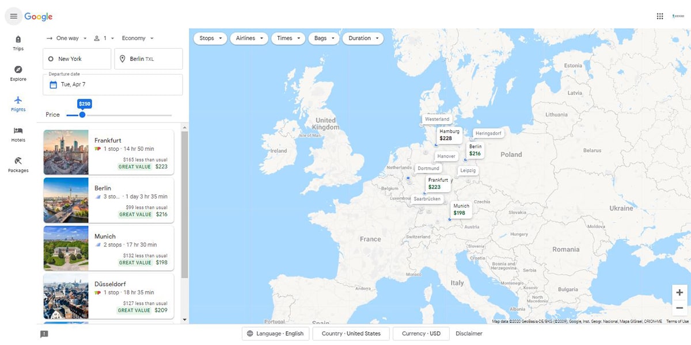
Task: Click the calendar icon in date field
Action: 53,85
